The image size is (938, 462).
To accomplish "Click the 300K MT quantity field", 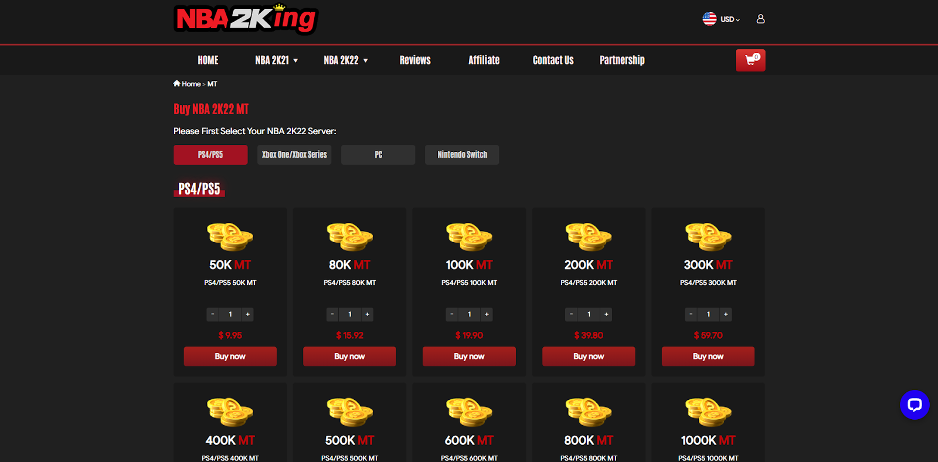I will coord(708,314).
